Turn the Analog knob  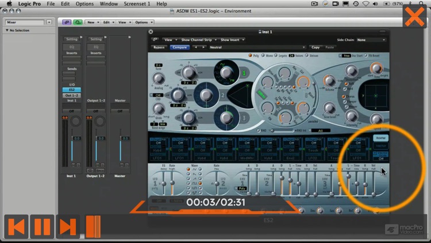[x=159, y=79]
